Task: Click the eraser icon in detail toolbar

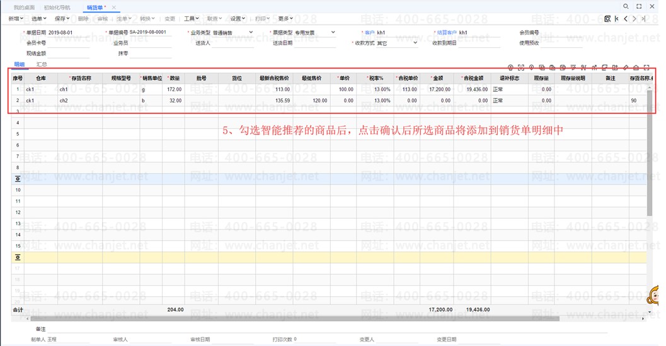Action: click(x=626, y=67)
